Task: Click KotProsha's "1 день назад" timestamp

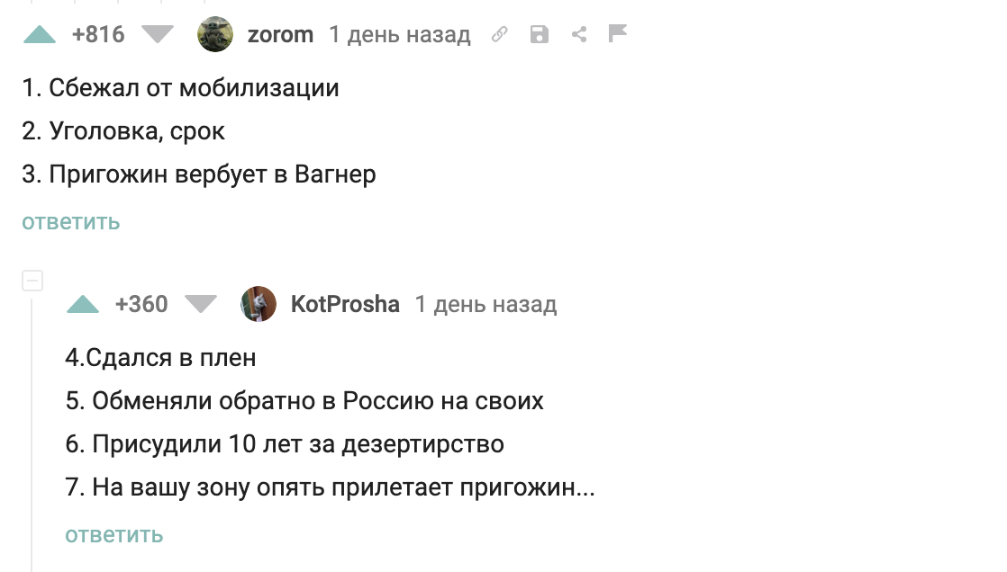Action: click(485, 305)
